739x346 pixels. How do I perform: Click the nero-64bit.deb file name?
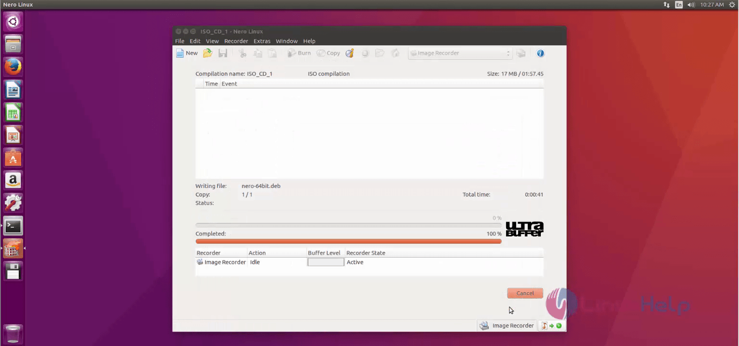[x=261, y=186]
